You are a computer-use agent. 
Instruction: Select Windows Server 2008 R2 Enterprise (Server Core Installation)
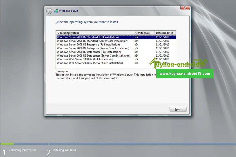click(x=116, y=48)
